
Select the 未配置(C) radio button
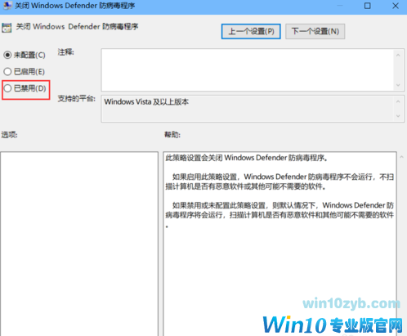[7, 55]
